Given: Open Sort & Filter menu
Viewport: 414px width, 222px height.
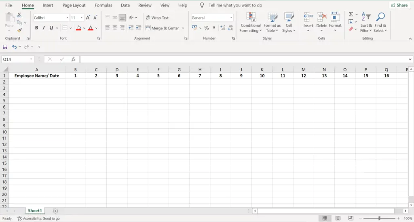Looking at the screenshot, I should pos(366,23).
